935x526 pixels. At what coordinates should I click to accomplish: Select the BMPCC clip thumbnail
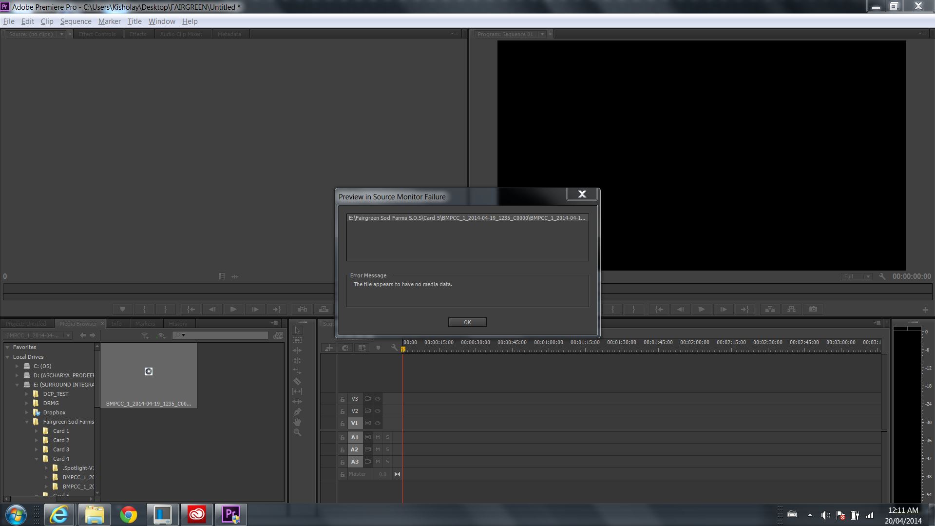pos(149,375)
